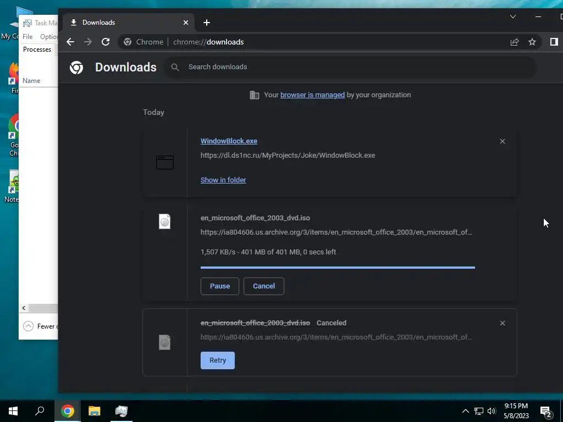Switch to Task Manager from taskbar
Screen dimensions: 563x422
pyautogui.click(x=122, y=411)
